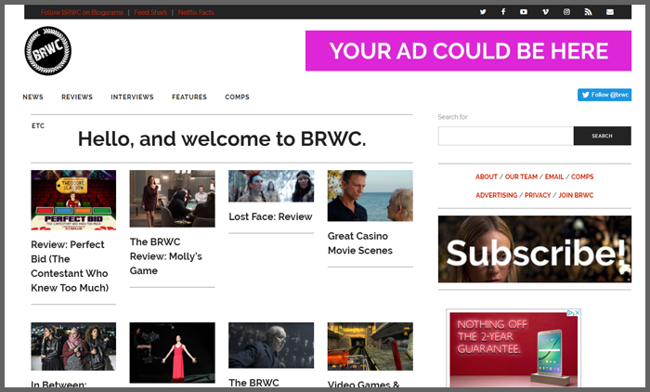Open the Netflix Facts link
Image resolution: width=650 pixels, height=392 pixels.
(196, 12)
